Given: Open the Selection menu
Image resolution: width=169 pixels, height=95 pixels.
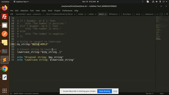Looking at the screenshot, I should click(24, 11).
